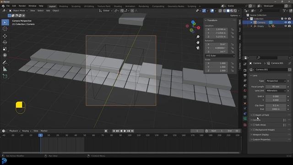This screenshot has width=293, height=165.
Task: Enable the Safe Areas checkbox
Action: coord(254,125)
